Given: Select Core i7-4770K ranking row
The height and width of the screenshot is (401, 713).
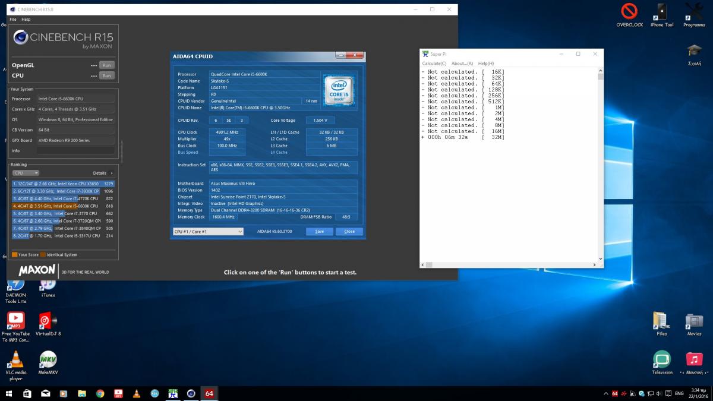Looking at the screenshot, I should 63,198.
